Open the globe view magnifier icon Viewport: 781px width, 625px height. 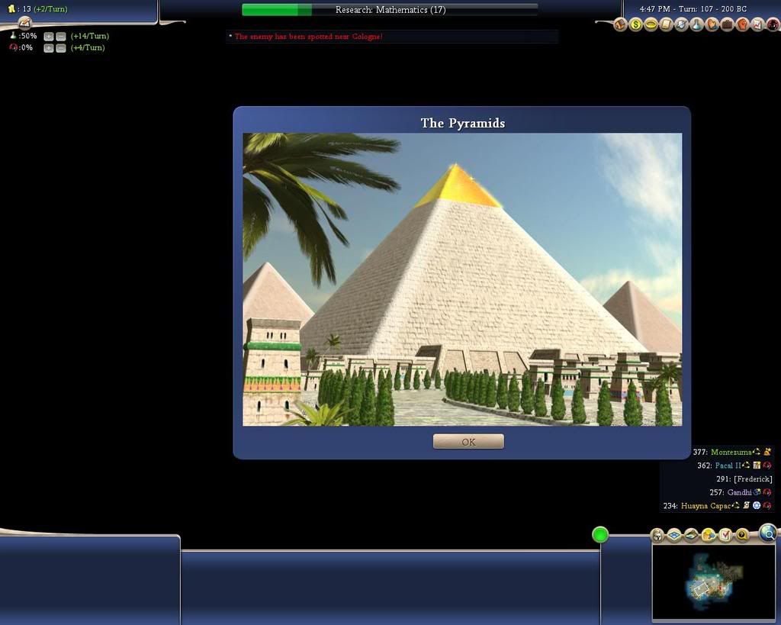(769, 533)
